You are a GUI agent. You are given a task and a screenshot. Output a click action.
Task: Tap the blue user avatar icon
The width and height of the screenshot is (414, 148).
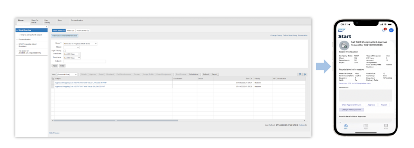(x=391, y=30)
